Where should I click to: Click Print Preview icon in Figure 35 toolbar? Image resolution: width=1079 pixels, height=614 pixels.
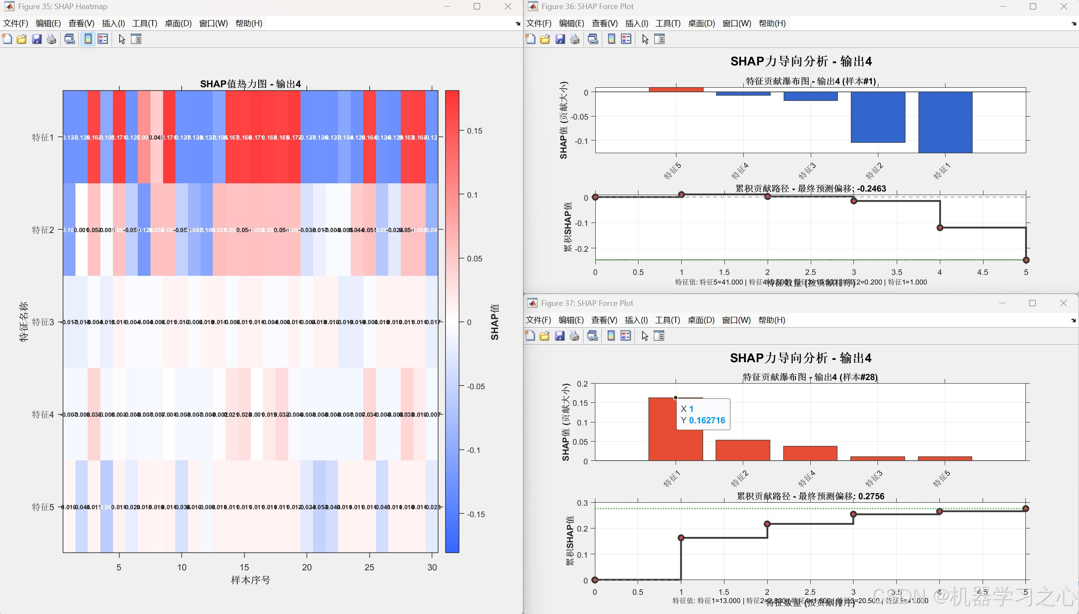pyautogui.click(x=69, y=39)
